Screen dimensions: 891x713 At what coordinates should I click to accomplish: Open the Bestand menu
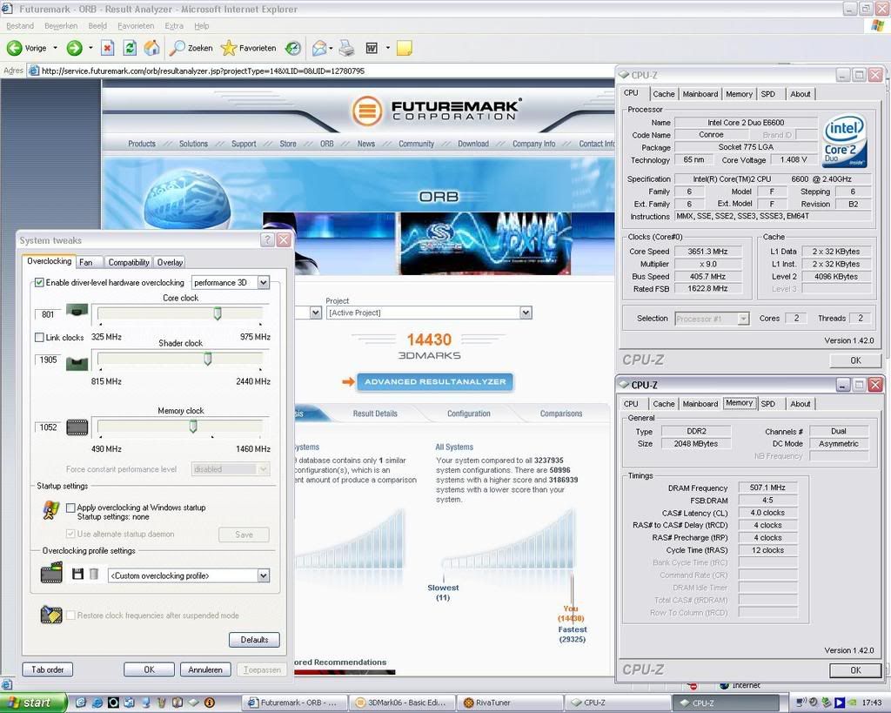(20, 25)
